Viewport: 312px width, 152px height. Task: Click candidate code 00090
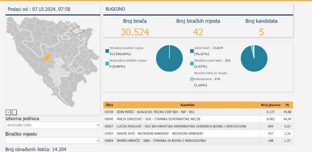pyautogui.click(x=109, y=119)
